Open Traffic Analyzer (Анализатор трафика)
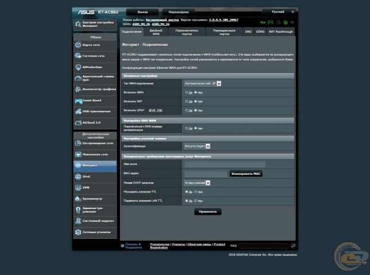The image size is (370, 275). (95, 89)
